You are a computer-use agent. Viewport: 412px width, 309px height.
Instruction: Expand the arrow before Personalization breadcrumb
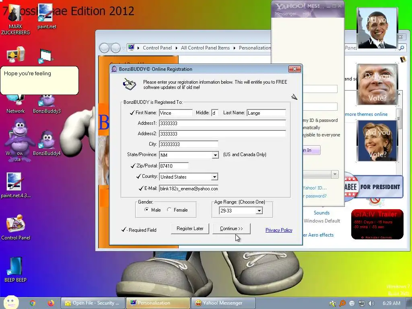point(235,48)
